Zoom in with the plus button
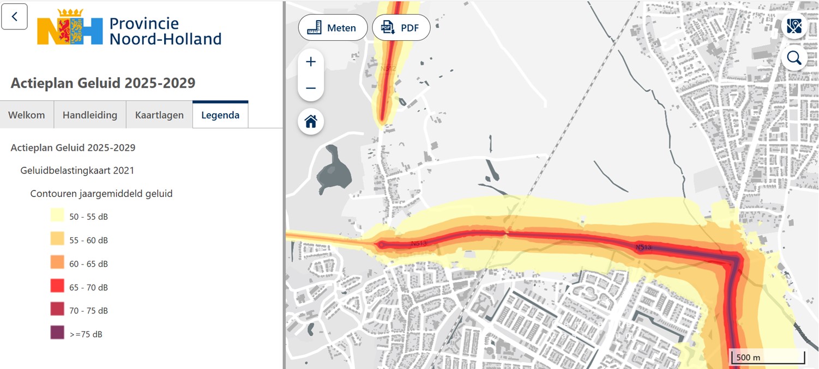819x369 pixels. [x=311, y=62]
